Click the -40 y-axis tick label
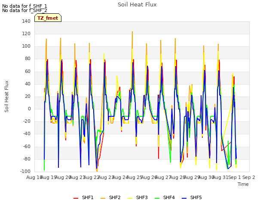Screen dimensions: 275x206 pos(27,134)
